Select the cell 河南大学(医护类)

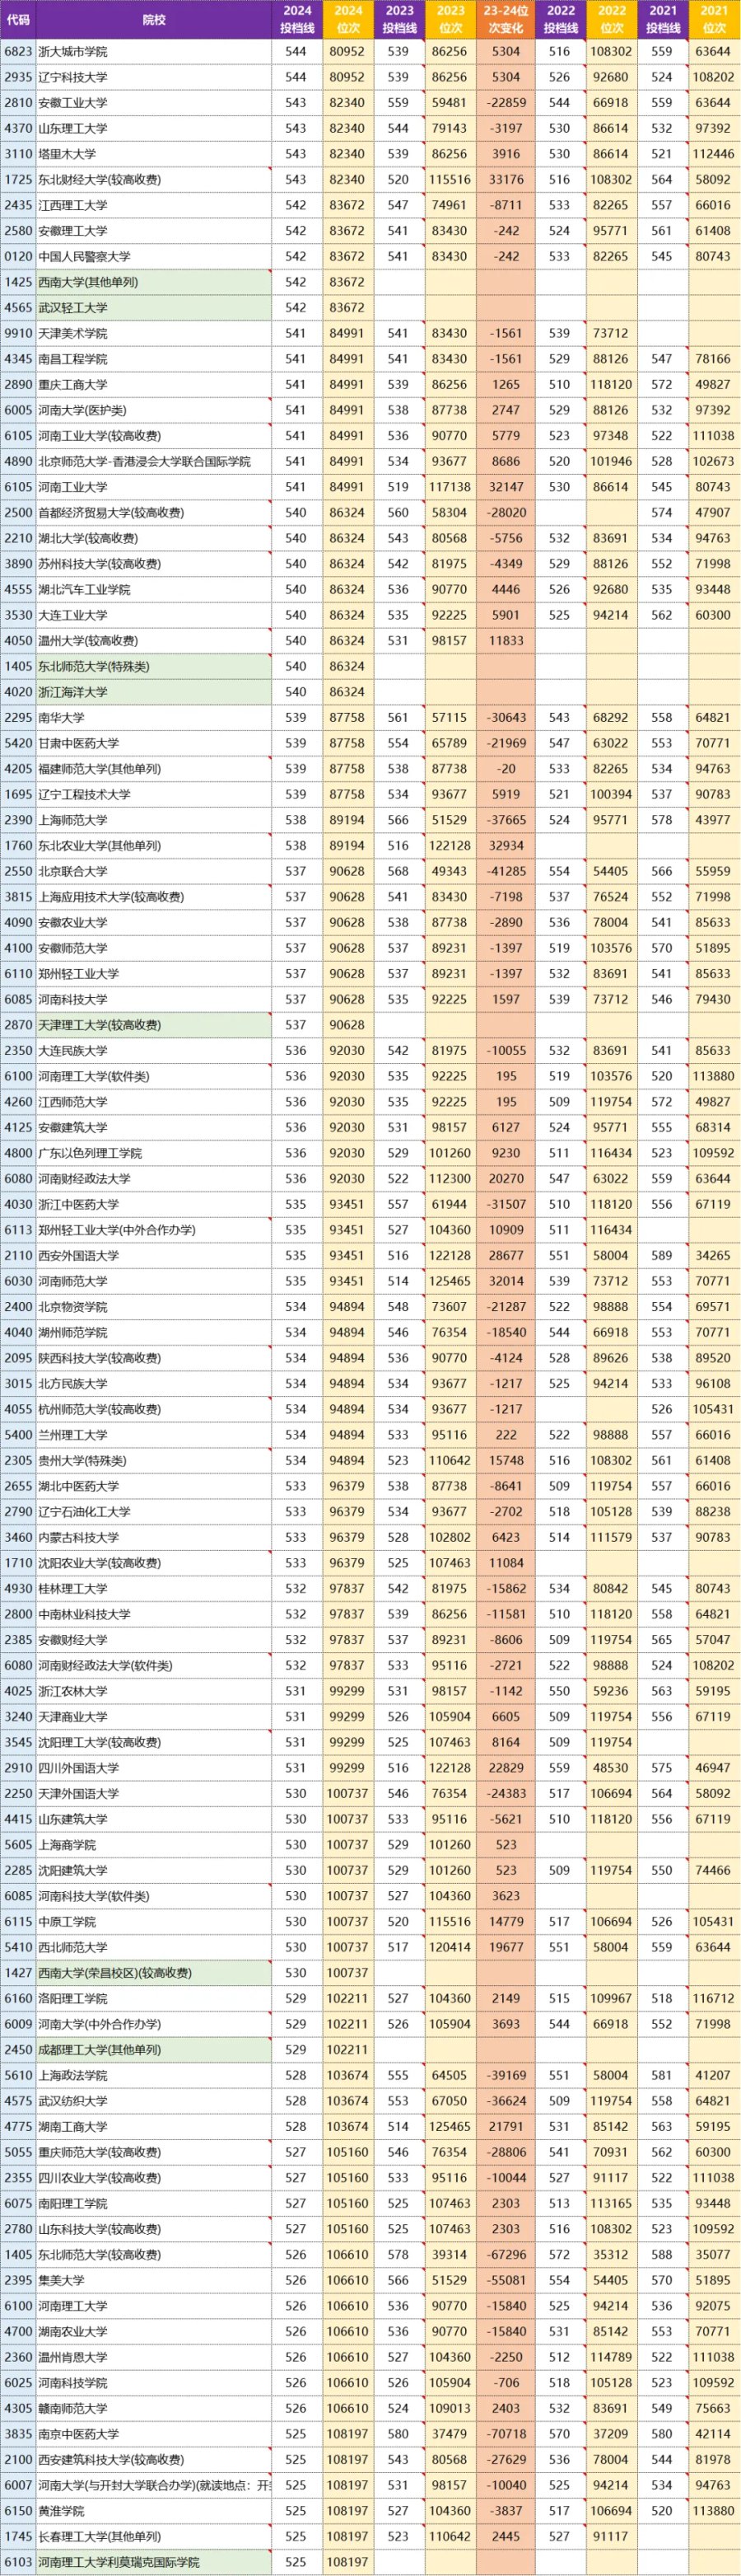point(154,410)
